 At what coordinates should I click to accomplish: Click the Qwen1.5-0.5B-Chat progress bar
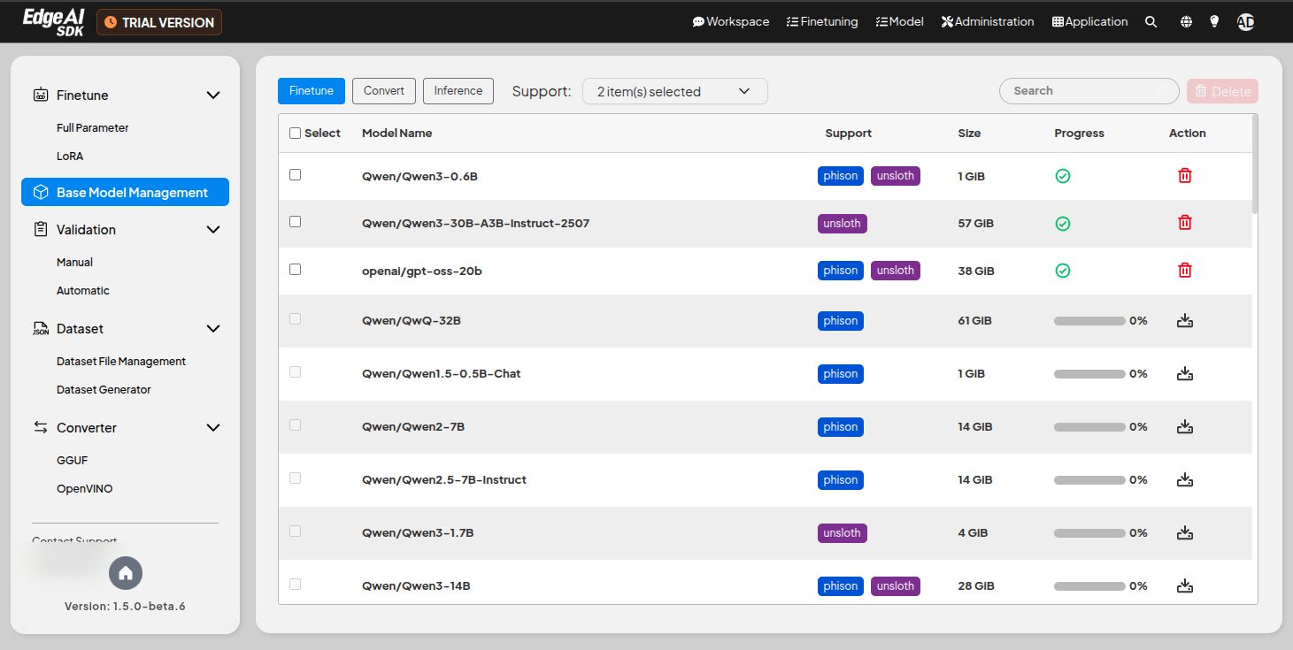(x=1089, y=373)
